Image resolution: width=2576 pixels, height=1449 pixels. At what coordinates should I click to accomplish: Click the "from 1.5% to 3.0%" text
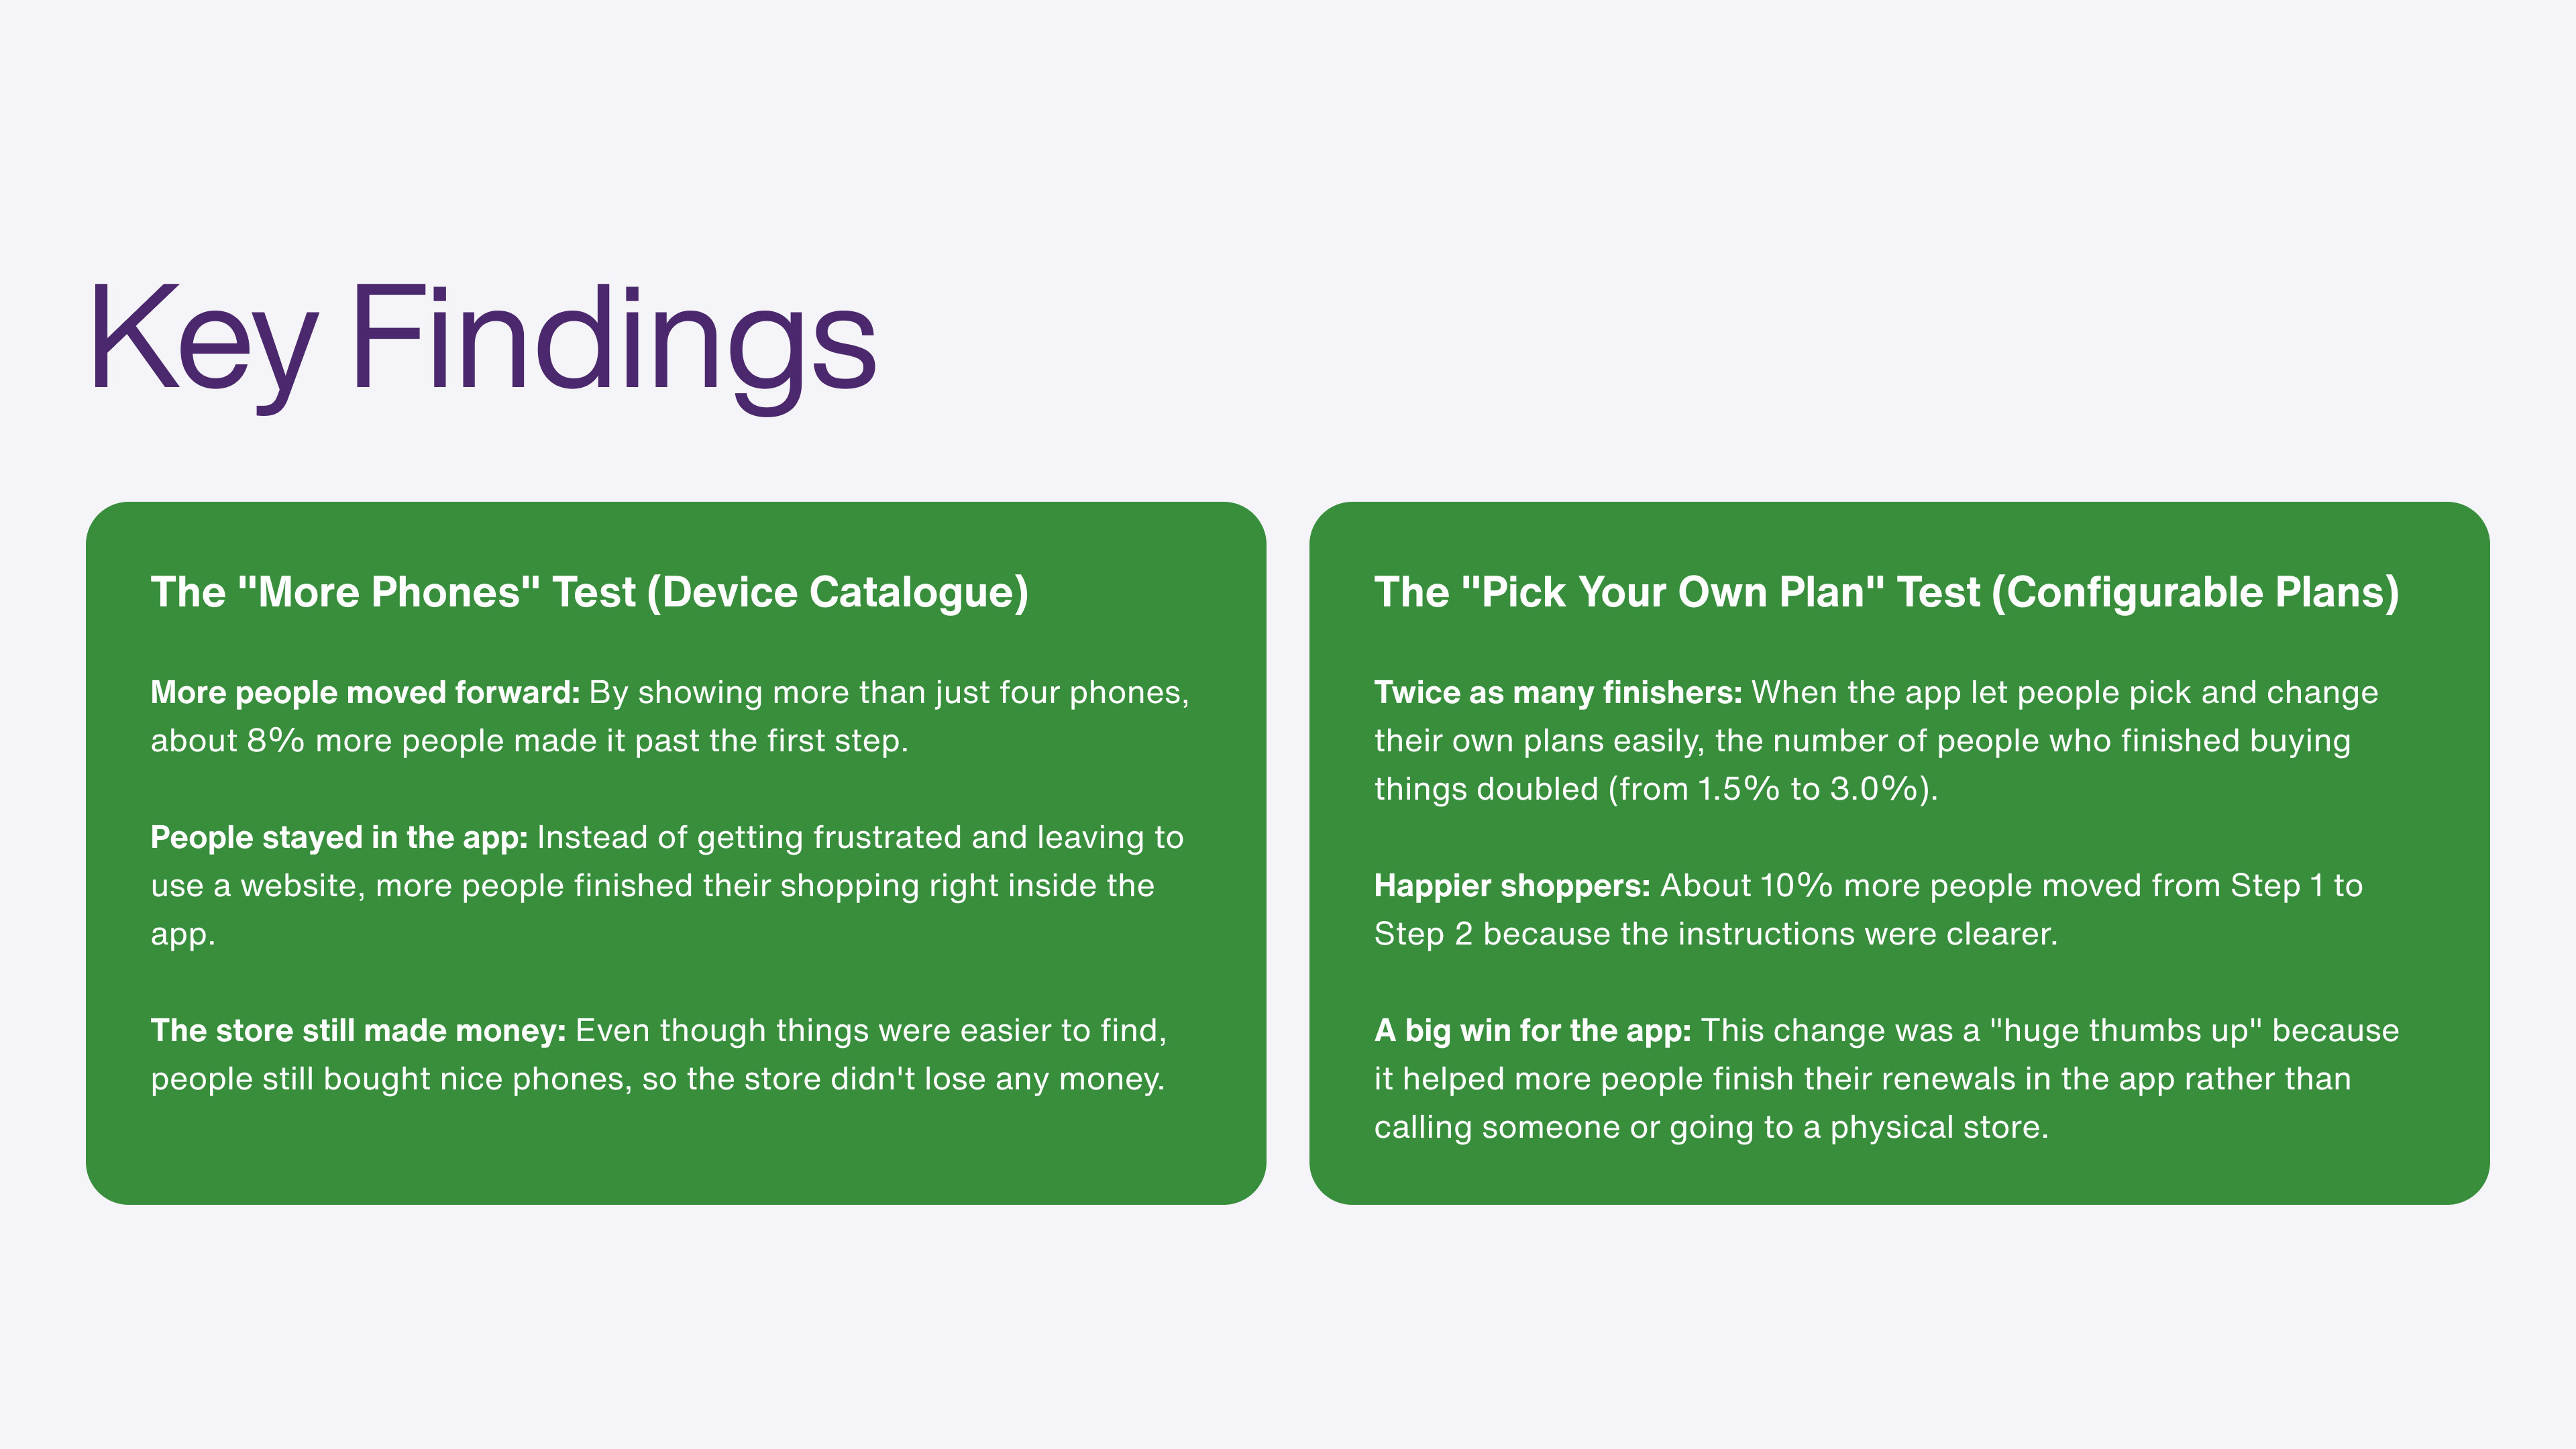[1770, 789]
